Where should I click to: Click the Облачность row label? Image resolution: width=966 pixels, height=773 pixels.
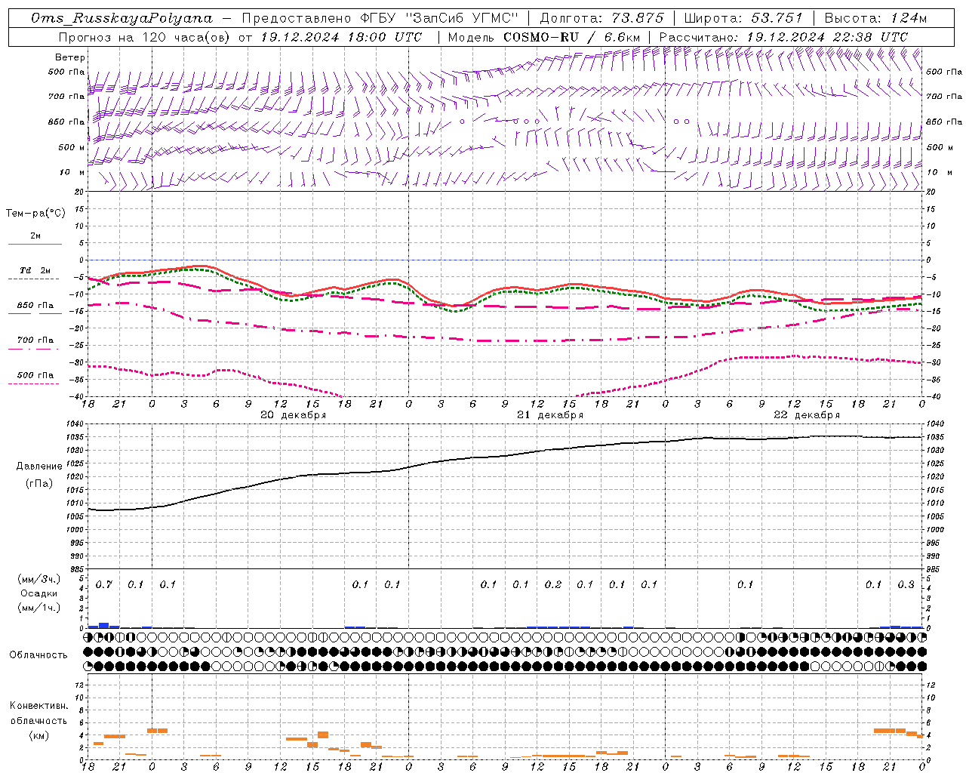[x=38, y=654]
